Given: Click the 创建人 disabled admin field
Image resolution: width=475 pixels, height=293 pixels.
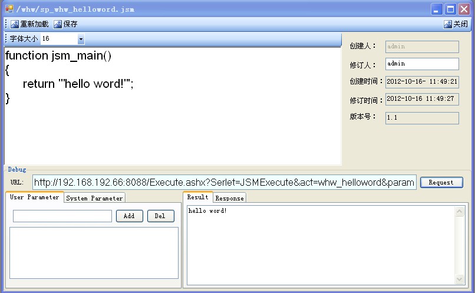Looking at the screenshot, I should (422, 47).
